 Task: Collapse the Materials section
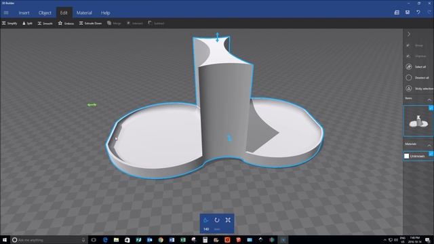(x=429, y=145)
